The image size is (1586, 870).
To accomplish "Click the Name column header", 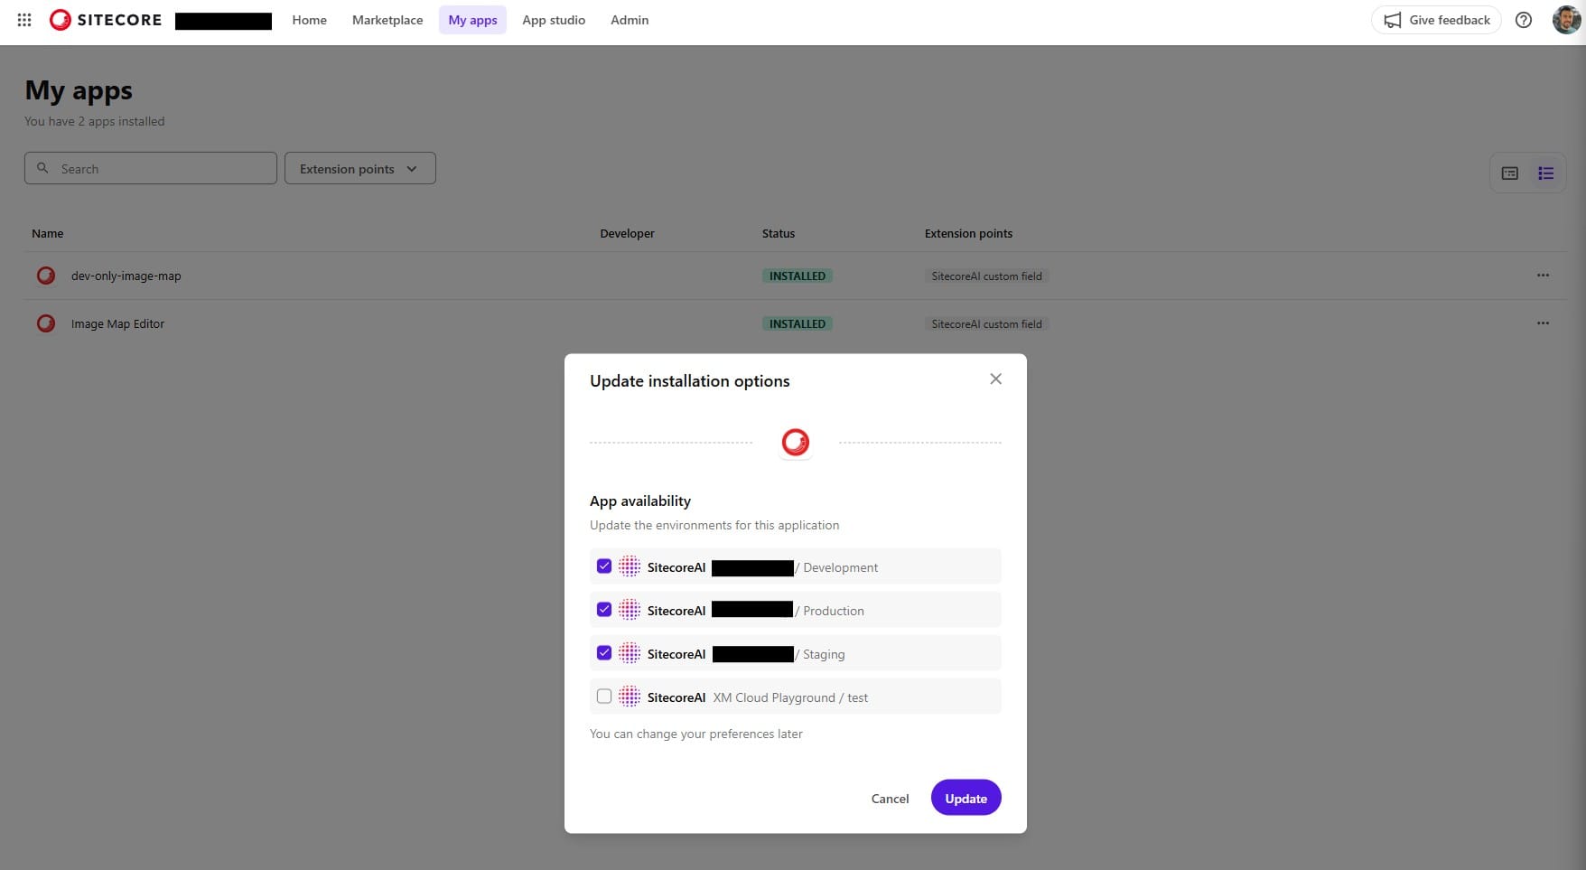I will tap(48, 233).
